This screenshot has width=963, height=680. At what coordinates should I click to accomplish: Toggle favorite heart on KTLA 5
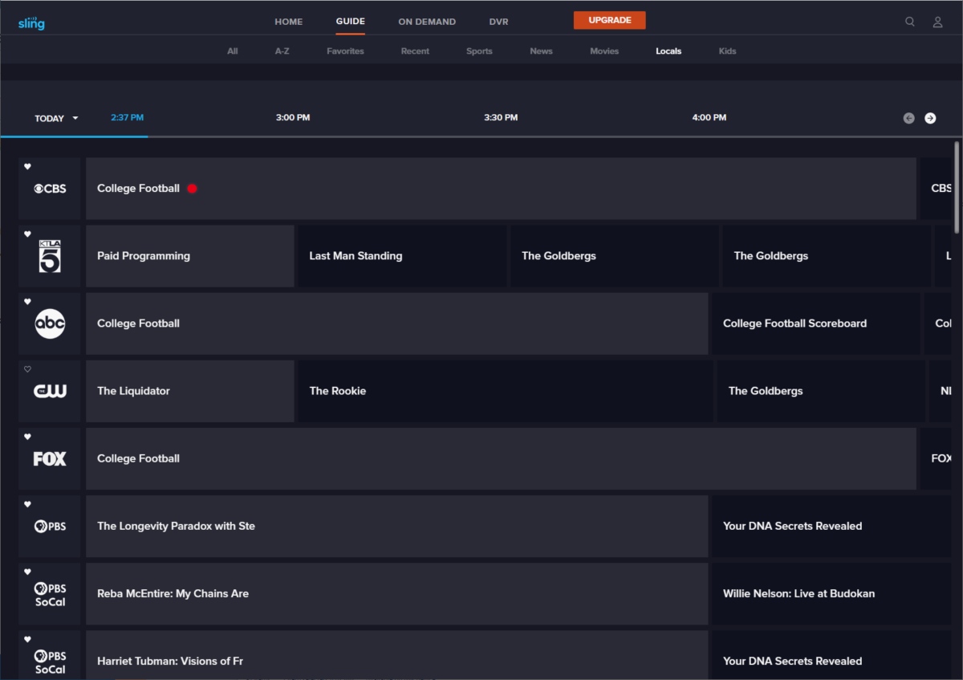(27, 234)
